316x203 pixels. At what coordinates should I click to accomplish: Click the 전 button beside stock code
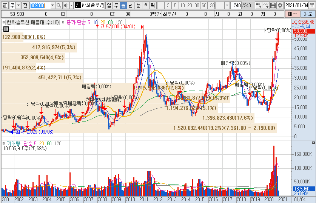pos(25,5)
